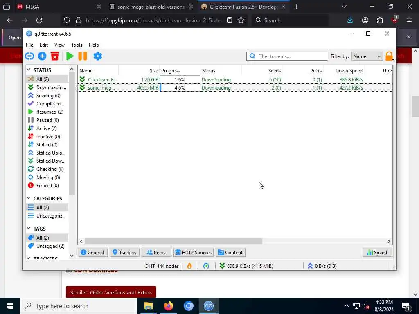Open the Help menu
419x314 pixels.
[94, 45]
